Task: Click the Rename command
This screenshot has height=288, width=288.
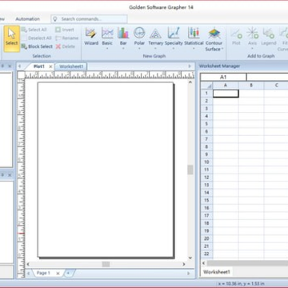Action: click(x=67, y=38)
